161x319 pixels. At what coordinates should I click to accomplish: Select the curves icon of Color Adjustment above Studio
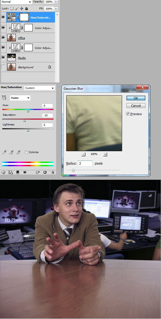(x=16, y=48)
